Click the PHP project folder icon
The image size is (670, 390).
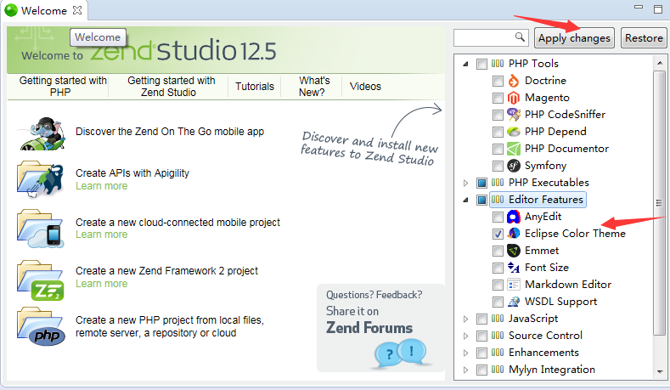tap(41, 327)
